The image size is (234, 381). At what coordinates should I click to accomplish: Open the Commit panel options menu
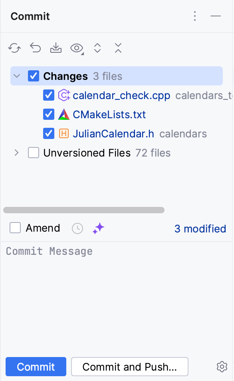coord(195,16)
